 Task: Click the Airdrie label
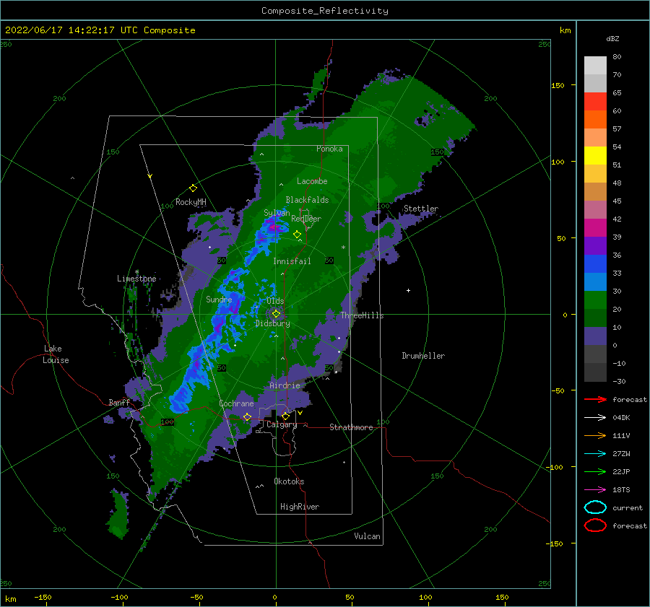pyautogui.click(x=285, y=385)
